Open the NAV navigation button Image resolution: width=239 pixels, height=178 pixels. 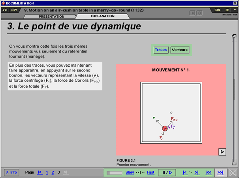(x=14, y=10)
